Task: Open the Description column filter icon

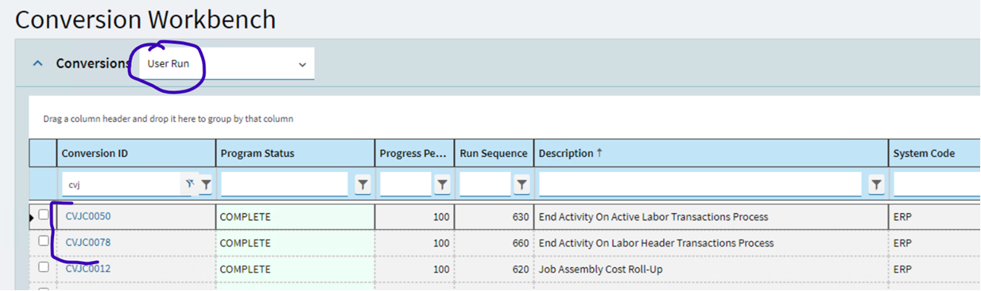Action: tap(877, 185)
